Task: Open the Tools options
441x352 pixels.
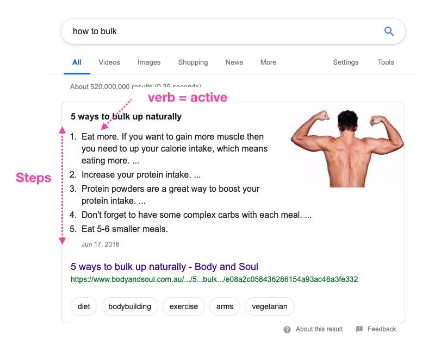Action: (386, 62)
